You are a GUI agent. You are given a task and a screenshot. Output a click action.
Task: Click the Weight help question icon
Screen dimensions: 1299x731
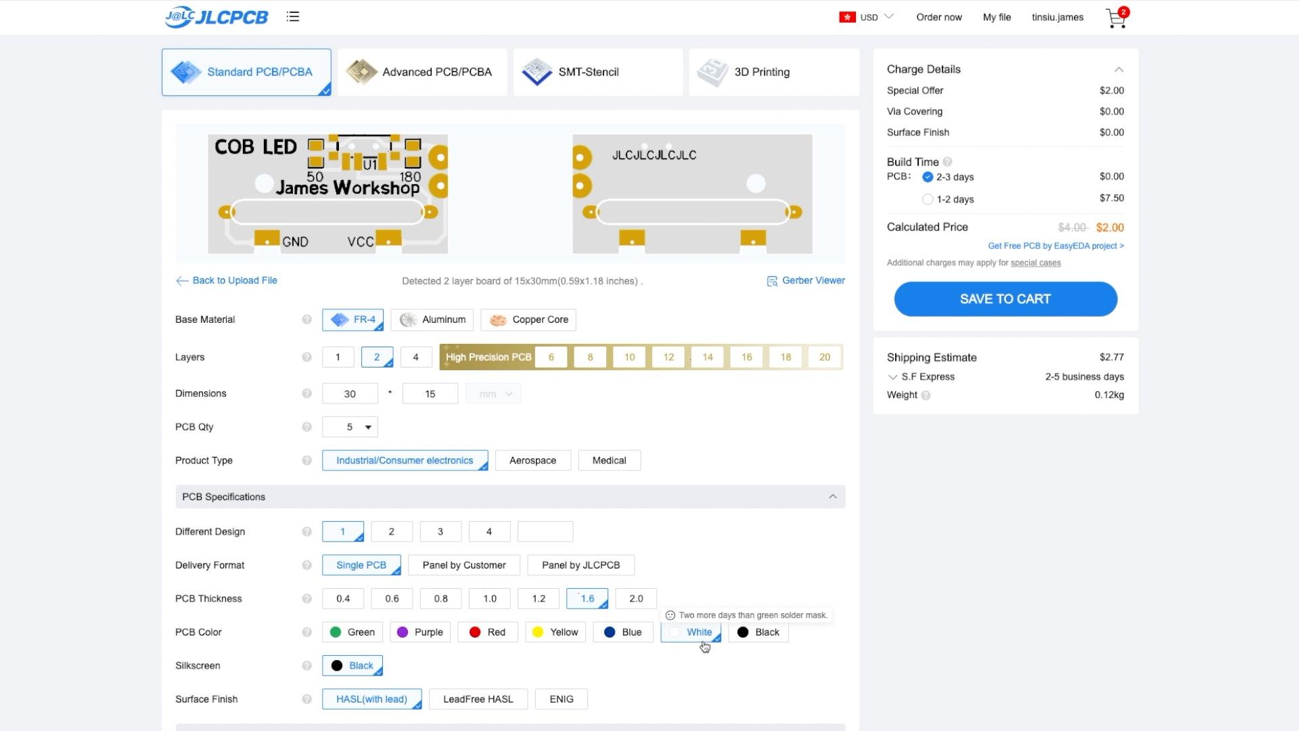coord(926,395)
